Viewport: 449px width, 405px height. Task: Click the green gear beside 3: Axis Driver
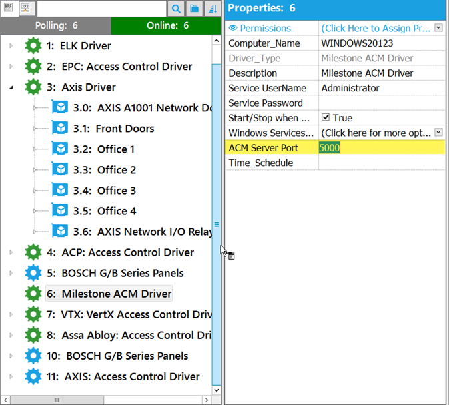(33, 87)
